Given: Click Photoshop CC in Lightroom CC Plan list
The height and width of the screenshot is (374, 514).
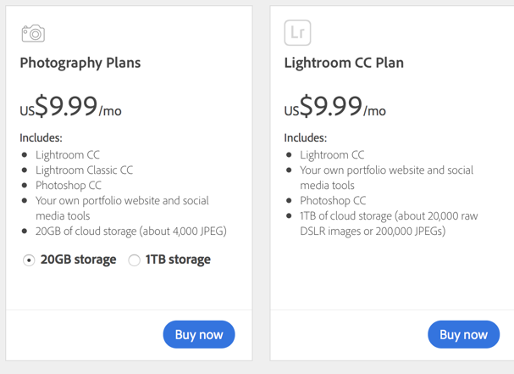Looking at the screenshot, I should coord(333,200).
